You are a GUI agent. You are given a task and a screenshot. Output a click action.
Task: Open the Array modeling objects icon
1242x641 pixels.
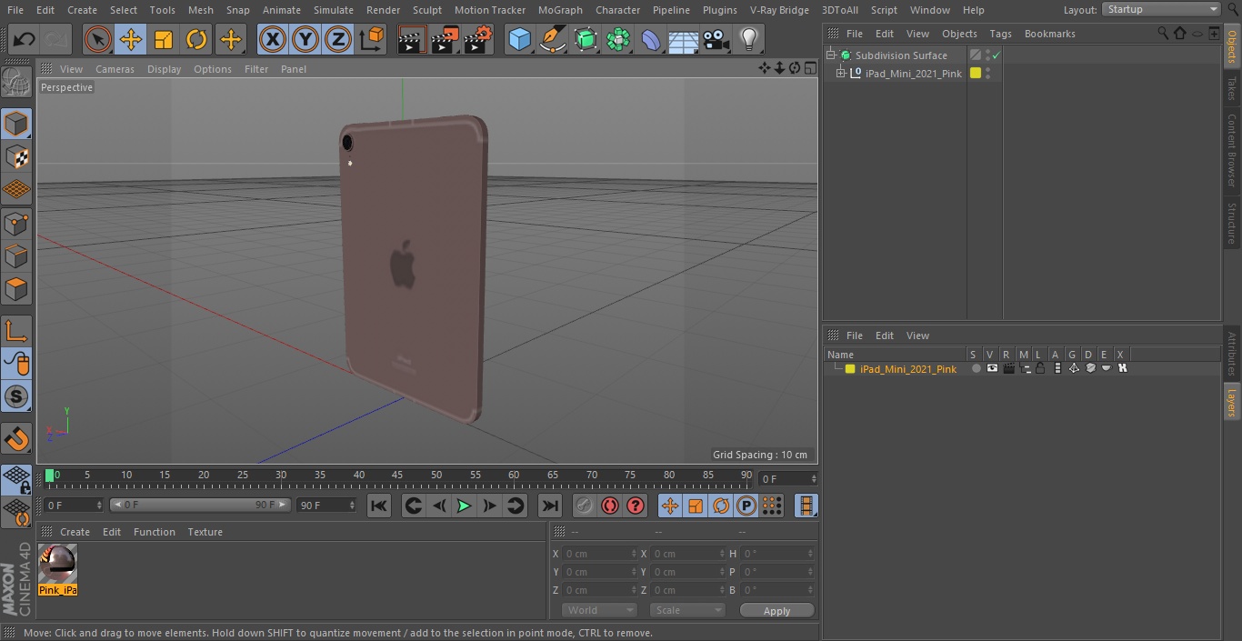pyautogui.click(x=618, y=39)
